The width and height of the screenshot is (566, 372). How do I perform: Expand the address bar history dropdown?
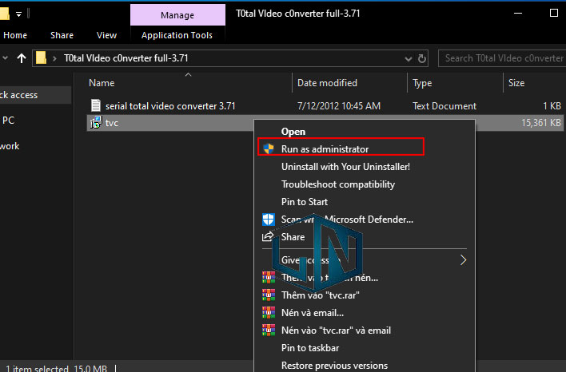409,58
